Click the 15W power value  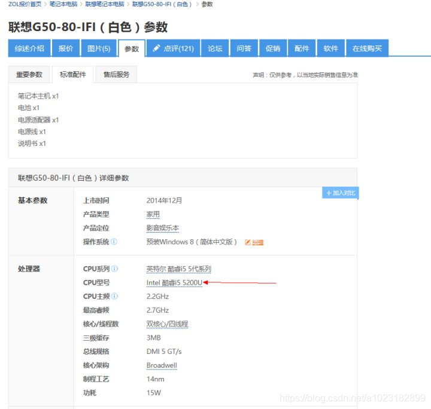coord(154,392)
